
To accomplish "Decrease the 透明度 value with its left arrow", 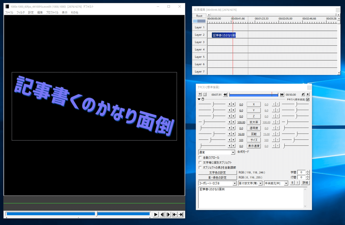I will point(230,128).
